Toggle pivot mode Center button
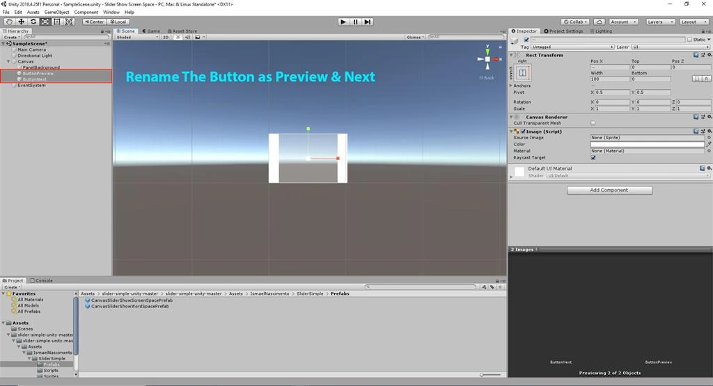Image resolution: width=713 pixels, height=386 pixels. (94, 22)
